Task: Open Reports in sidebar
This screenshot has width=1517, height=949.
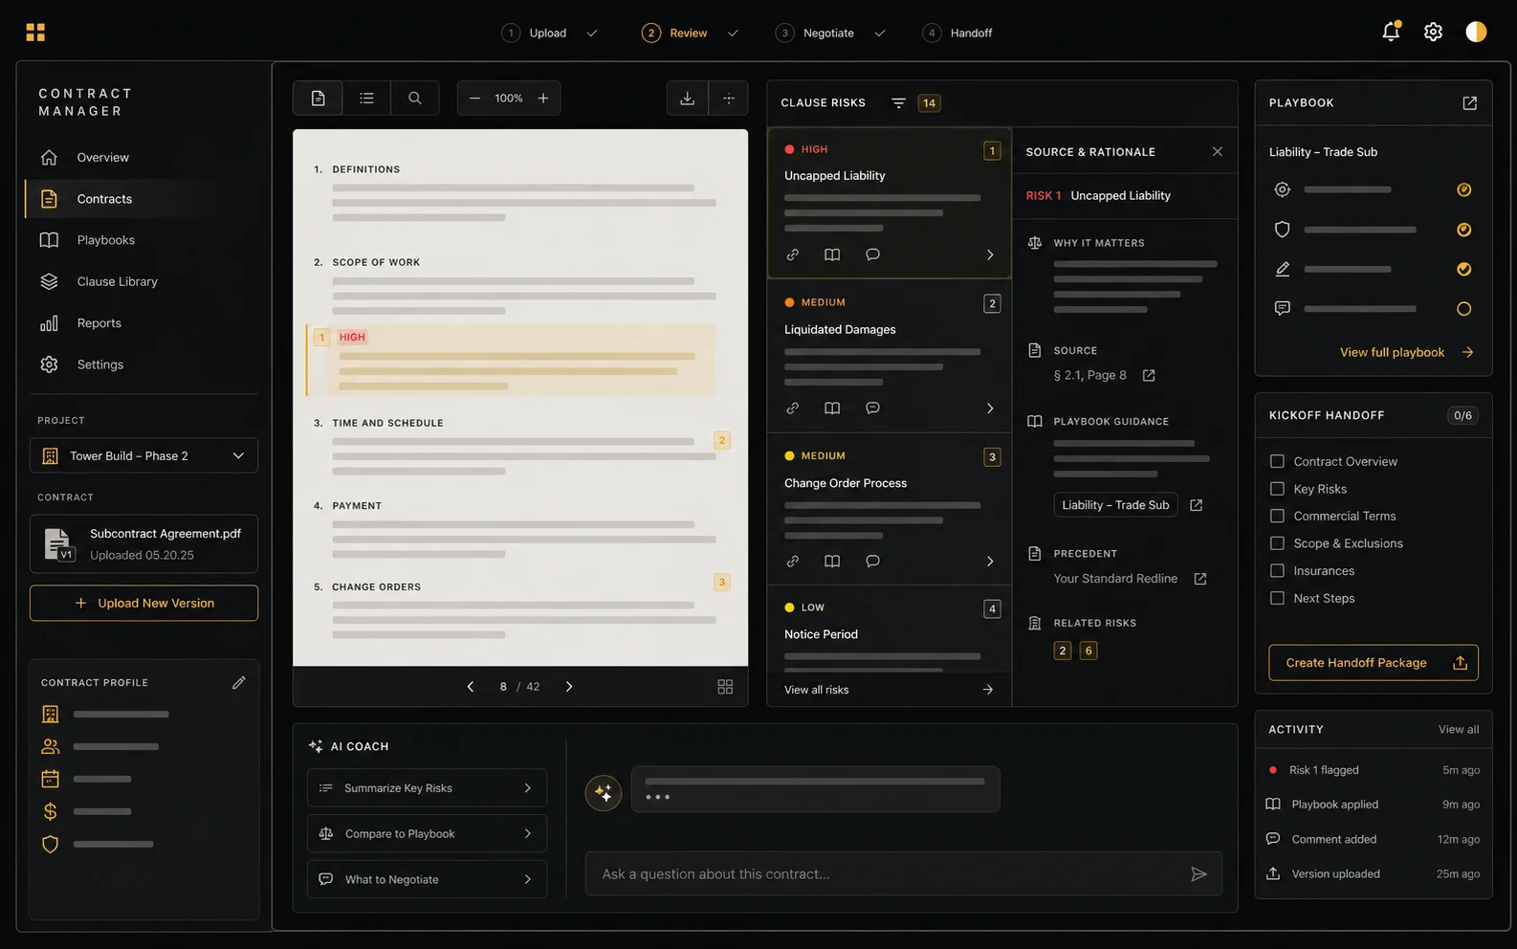Action: pyautogui.click(x=143, y=323)
